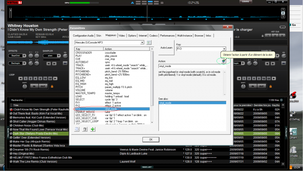Toggle the checkbox for Make Her Say track
303x171 pixels.
point(11,141)
